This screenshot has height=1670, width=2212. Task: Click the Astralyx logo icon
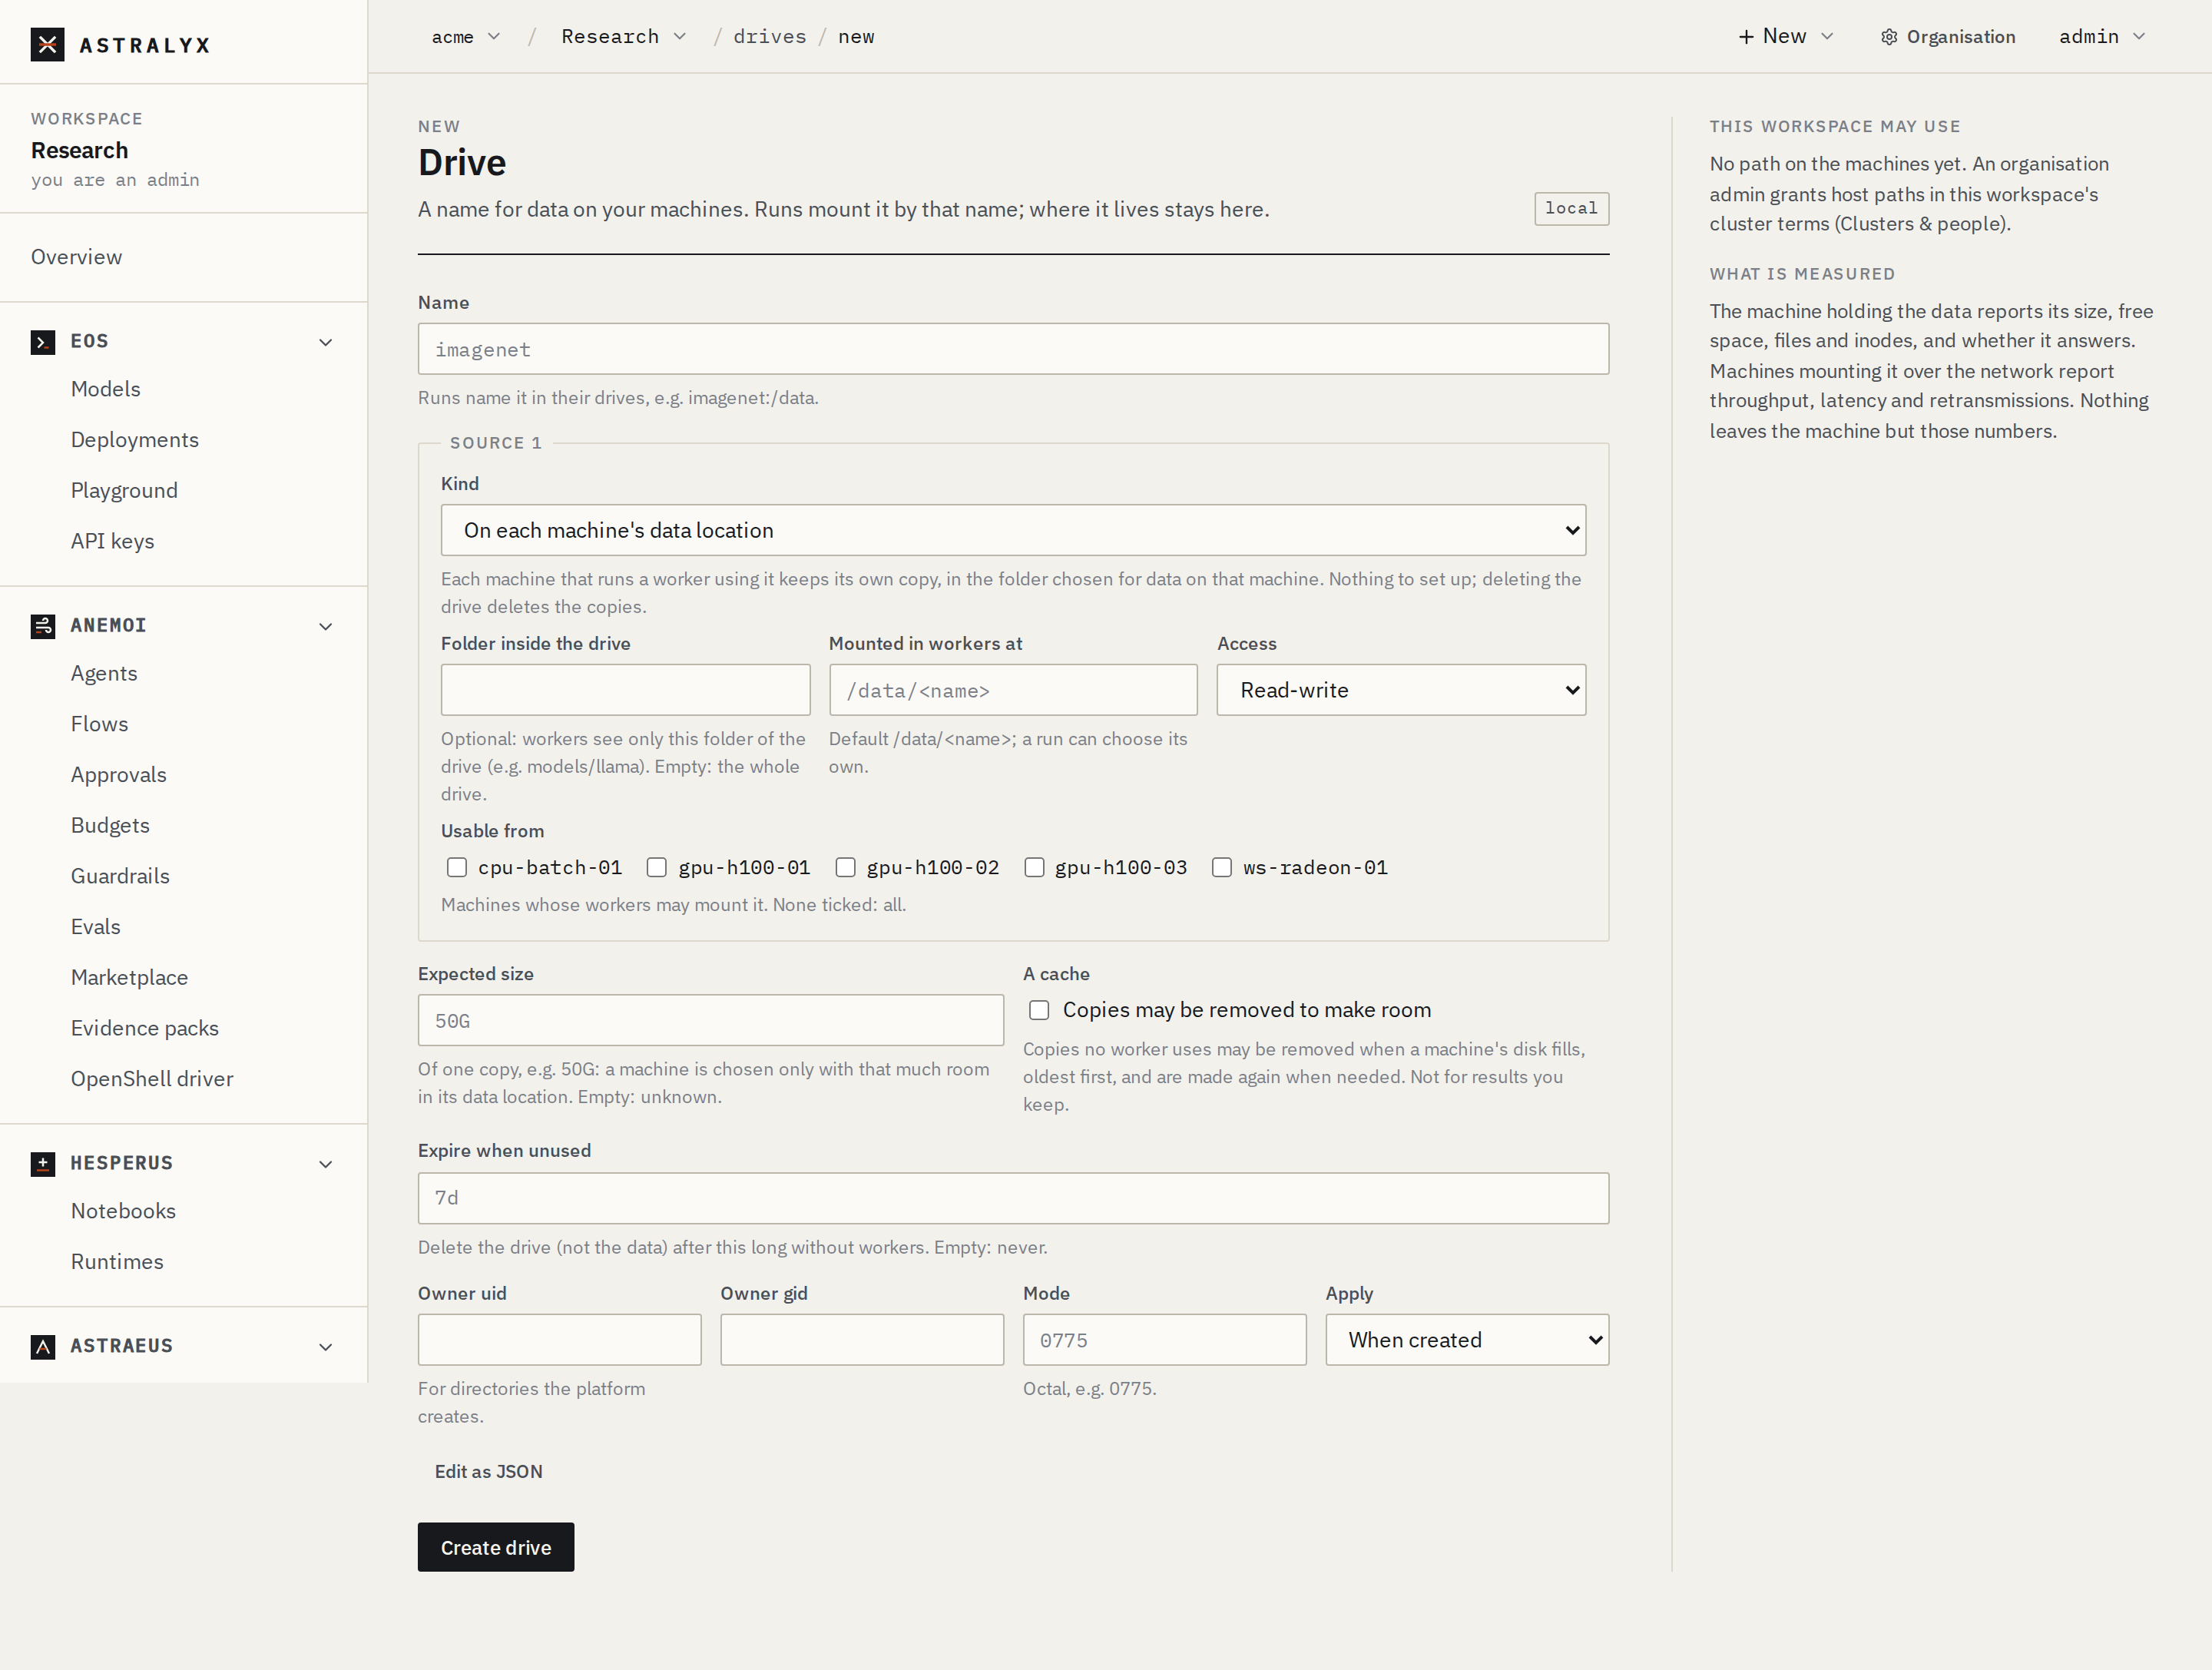pos(47,45)
